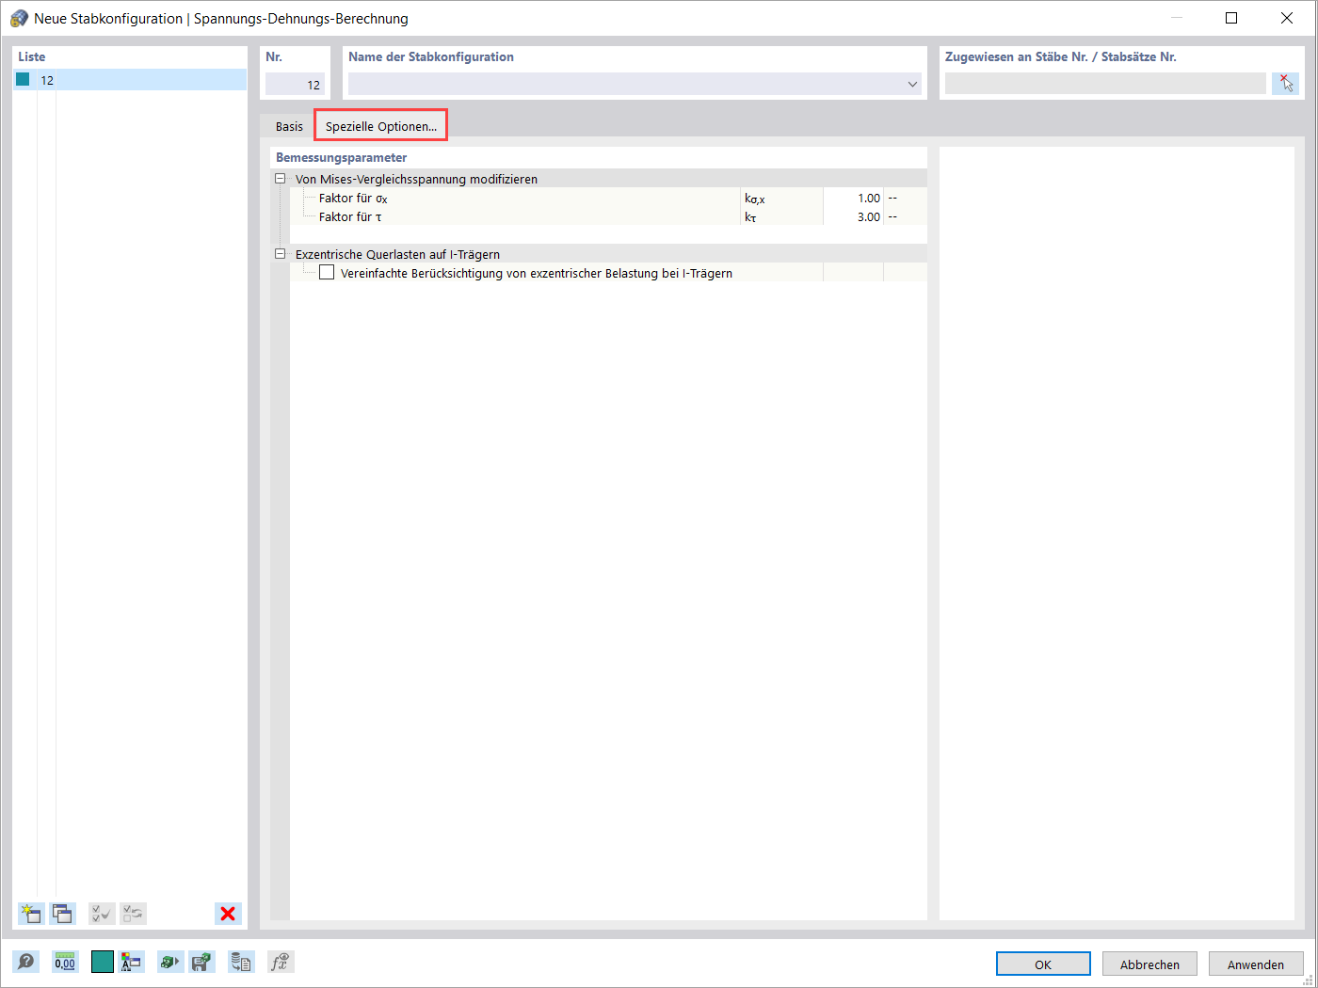Close the Neue Stabkonfiguration dialog
This screenshot has height=988, width=1318.
point(1287,18)
